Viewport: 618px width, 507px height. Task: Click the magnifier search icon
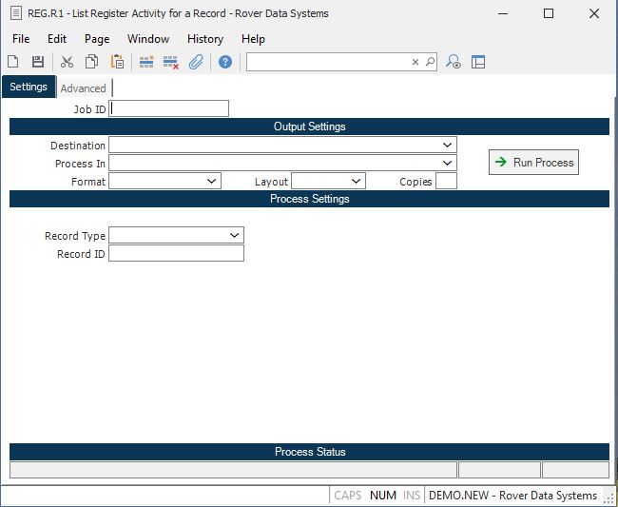[x=430, y=62]
